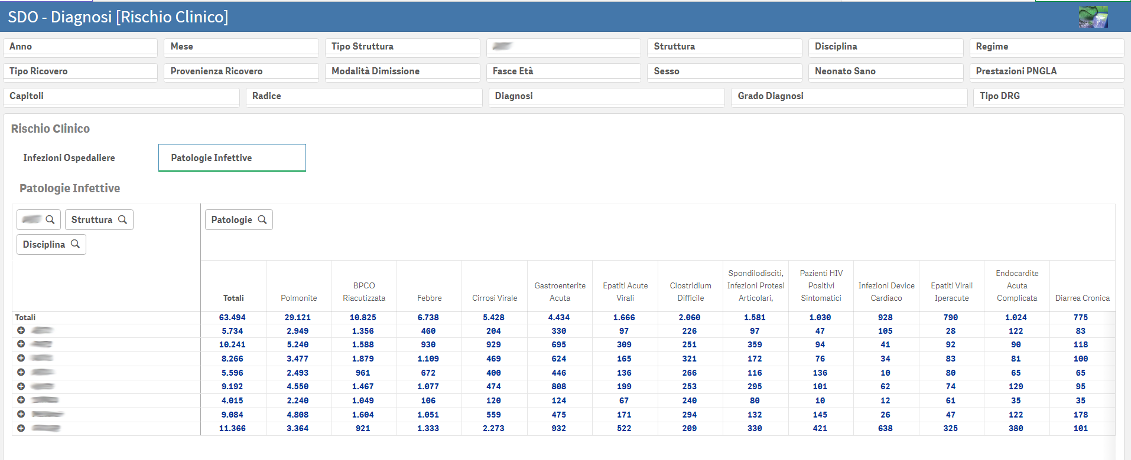The height and width of the screenshot is (460, 1131).
Task: Expand the row with total 5.596
Action: click(x=21, y=372)
